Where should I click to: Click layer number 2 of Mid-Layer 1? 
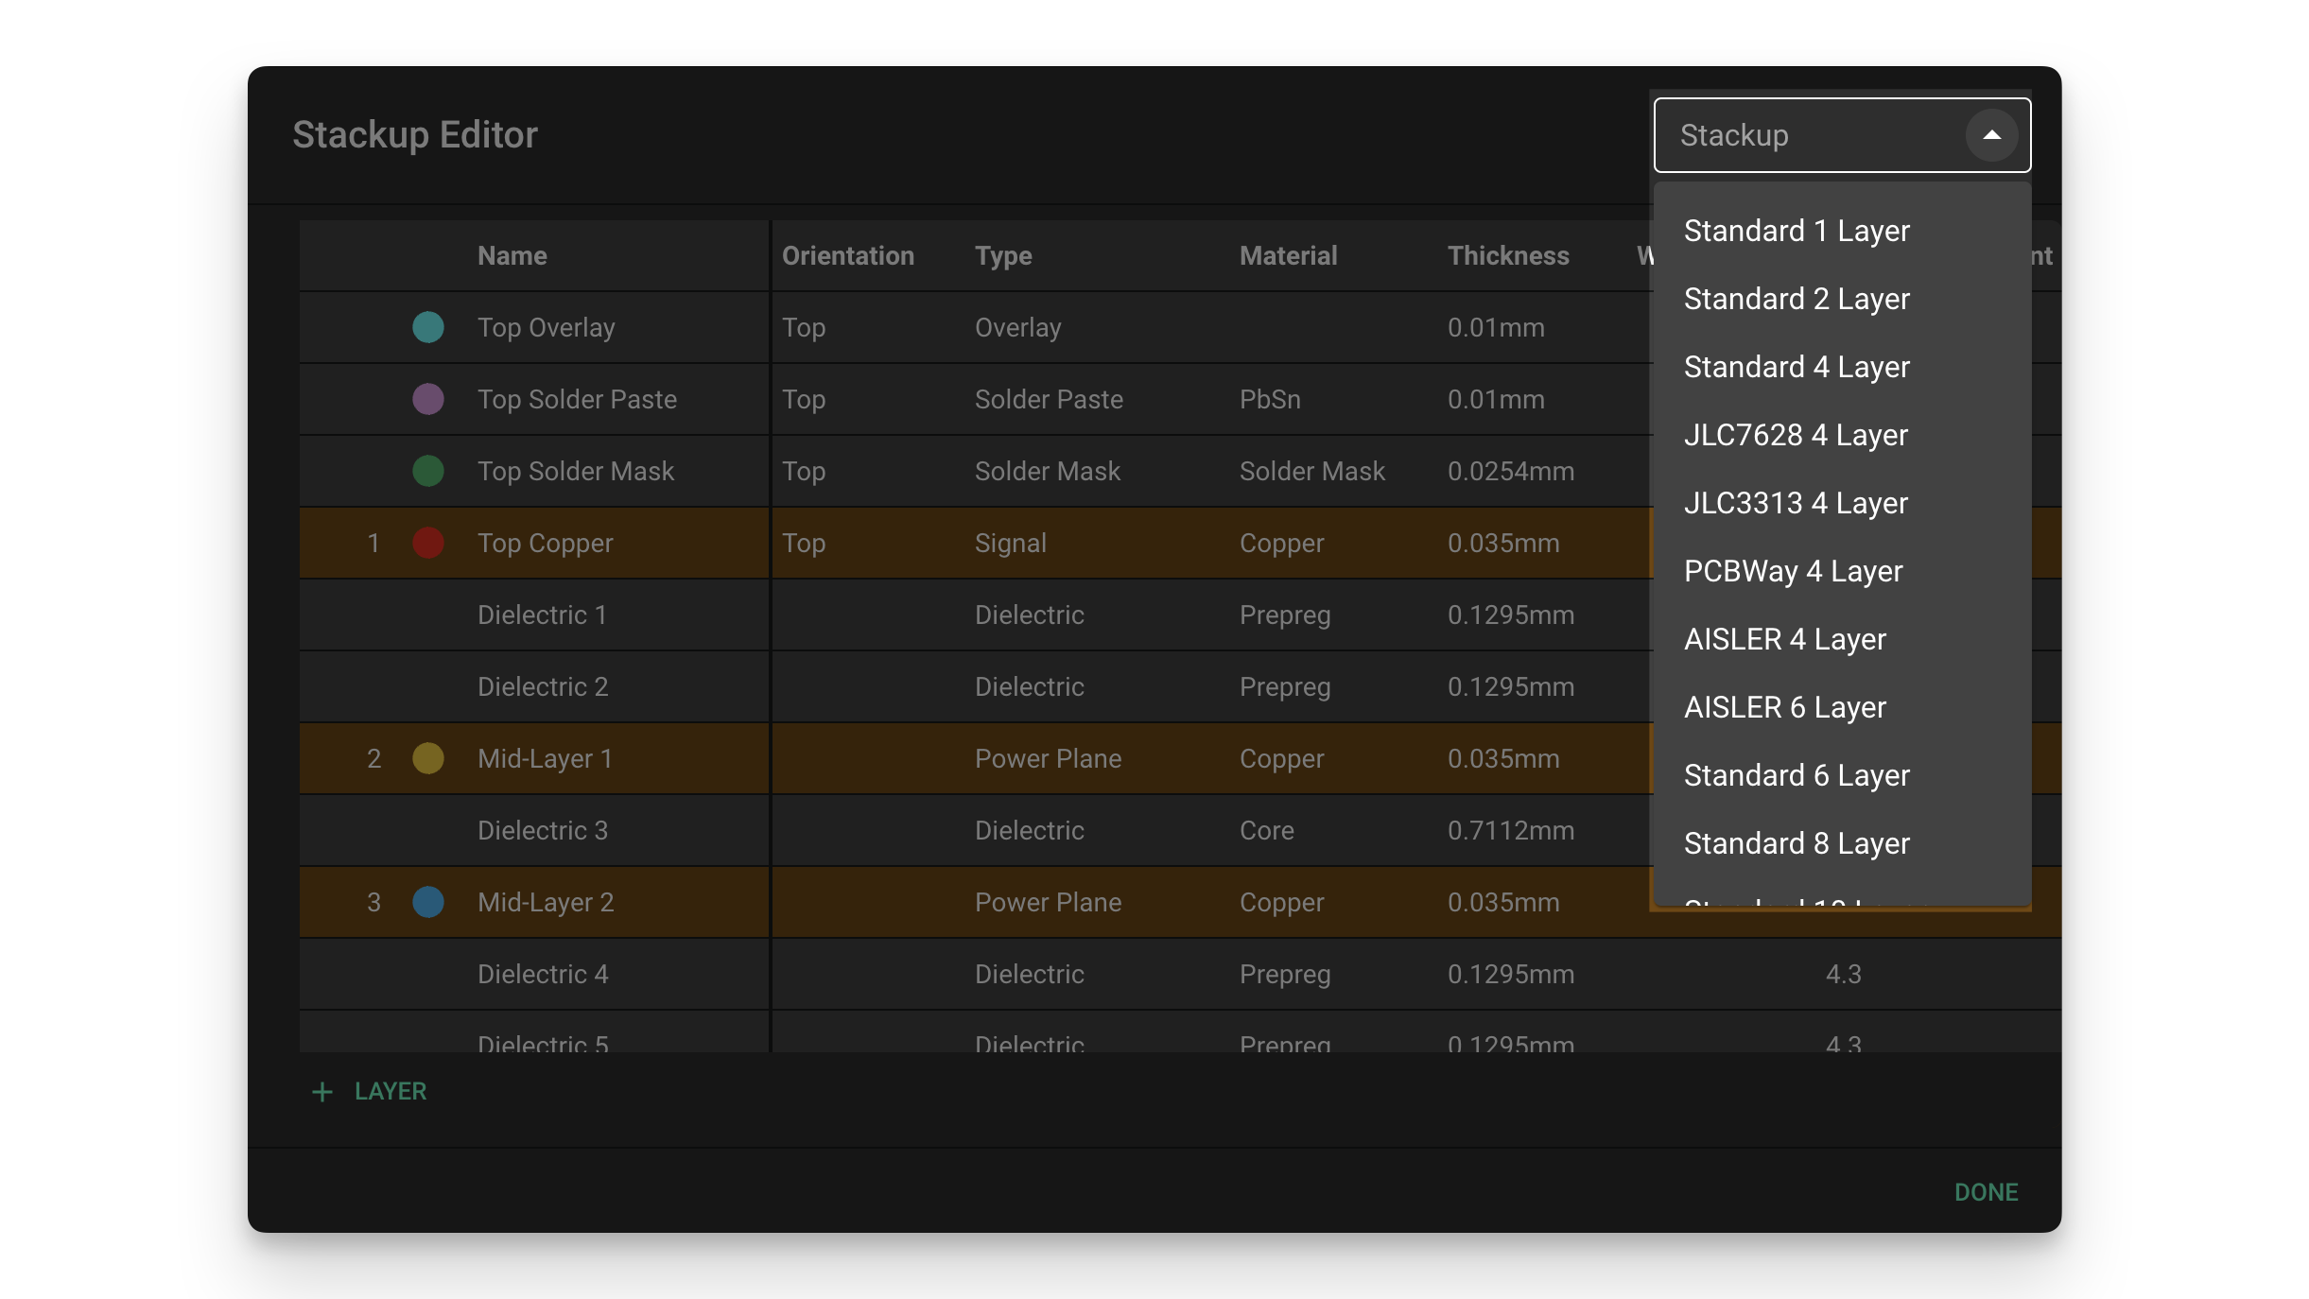point(373,758)
